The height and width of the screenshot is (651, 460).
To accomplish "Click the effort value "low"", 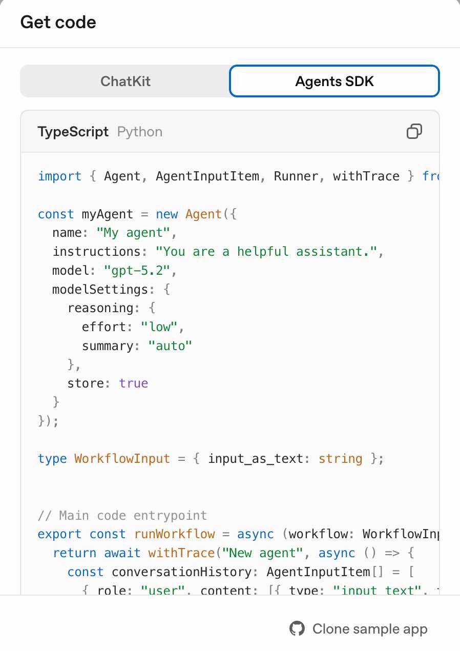I will click(159, 327).
